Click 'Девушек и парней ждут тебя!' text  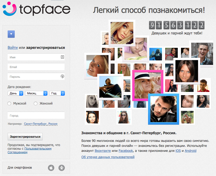(177, 33)
